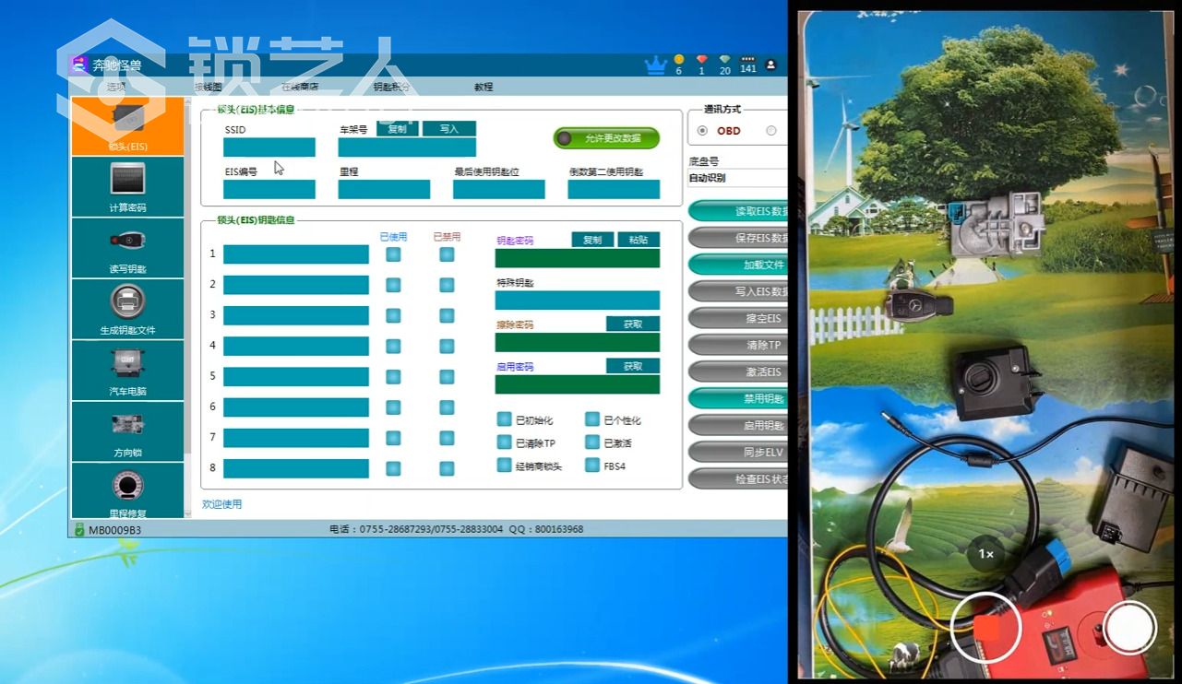Toggle the 已初始化 checkbox
1182x684 pixels.
[504, 419]
